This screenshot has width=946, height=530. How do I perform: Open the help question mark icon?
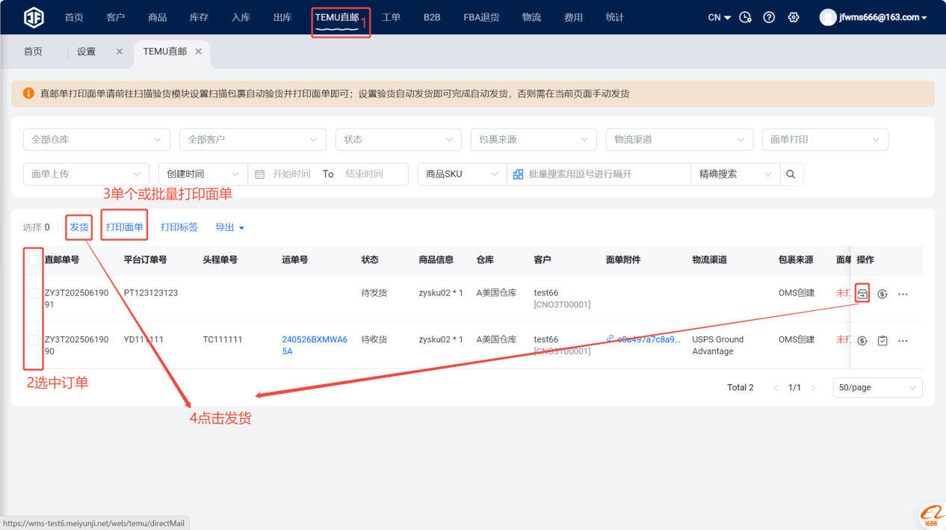click(x=769, y=17)
